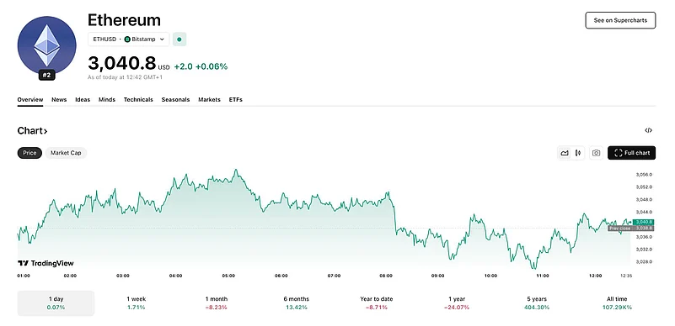Select the candlestick chart style icon
Screen dimensions: 675x326
click(x=578, y=153)
